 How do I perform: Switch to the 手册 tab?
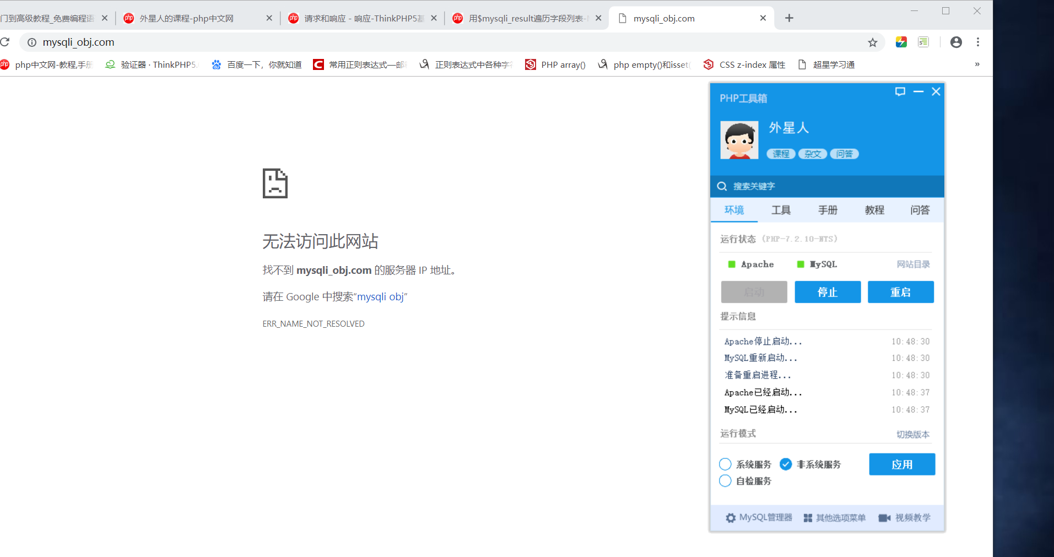827,210
